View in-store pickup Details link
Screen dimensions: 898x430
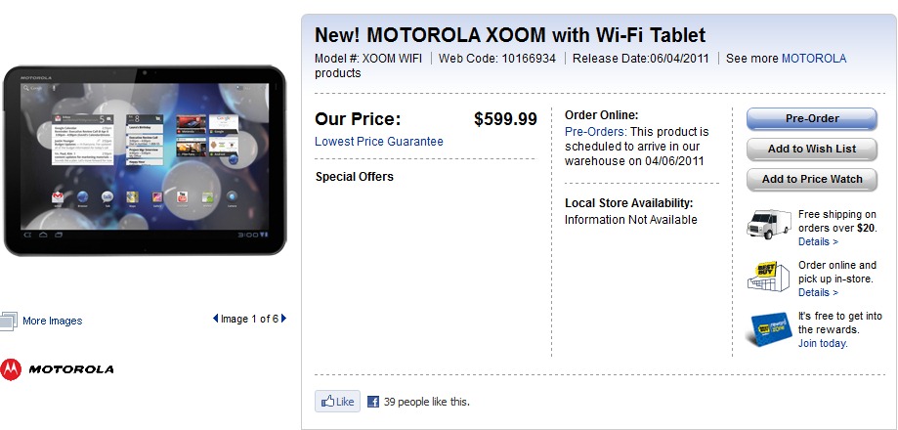point(817,292)
